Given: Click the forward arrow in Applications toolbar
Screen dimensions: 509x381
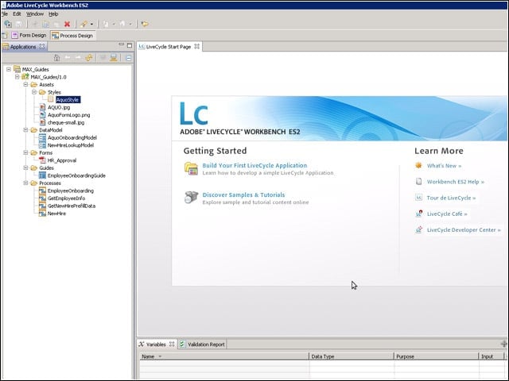Looking at the screenshot, I should pos(78,58).
